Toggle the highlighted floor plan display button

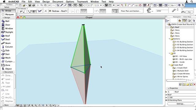coord(115,11)
